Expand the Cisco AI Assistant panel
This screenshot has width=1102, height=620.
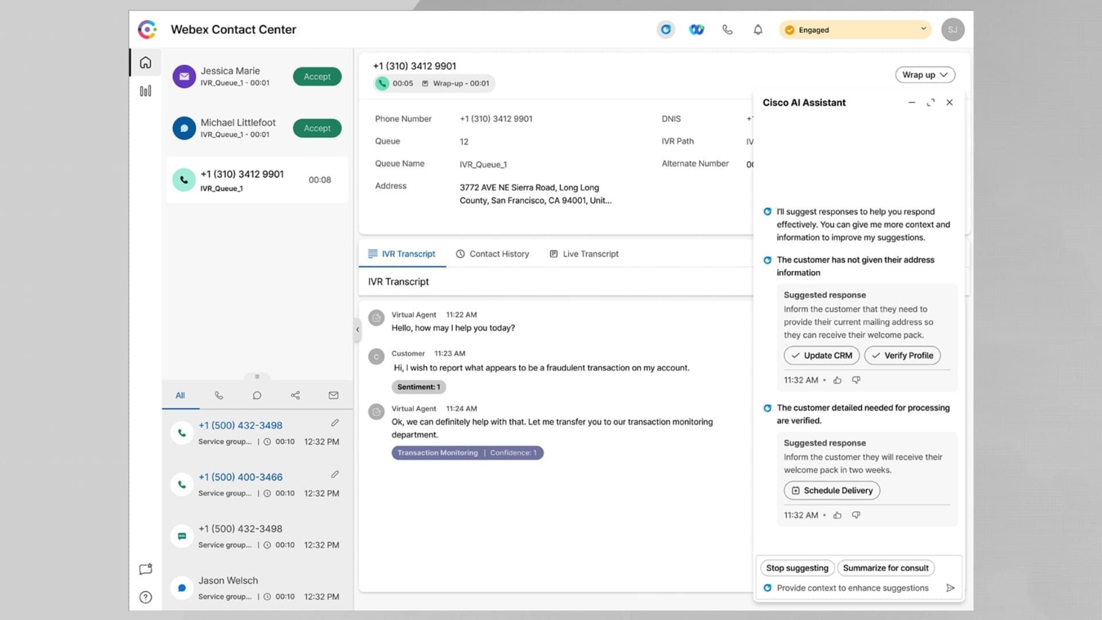tap(930, 102)
